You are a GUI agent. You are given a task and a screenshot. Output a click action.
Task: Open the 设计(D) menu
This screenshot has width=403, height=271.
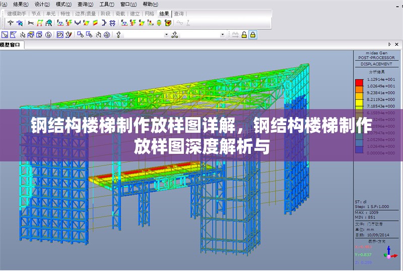pos(42,5)
